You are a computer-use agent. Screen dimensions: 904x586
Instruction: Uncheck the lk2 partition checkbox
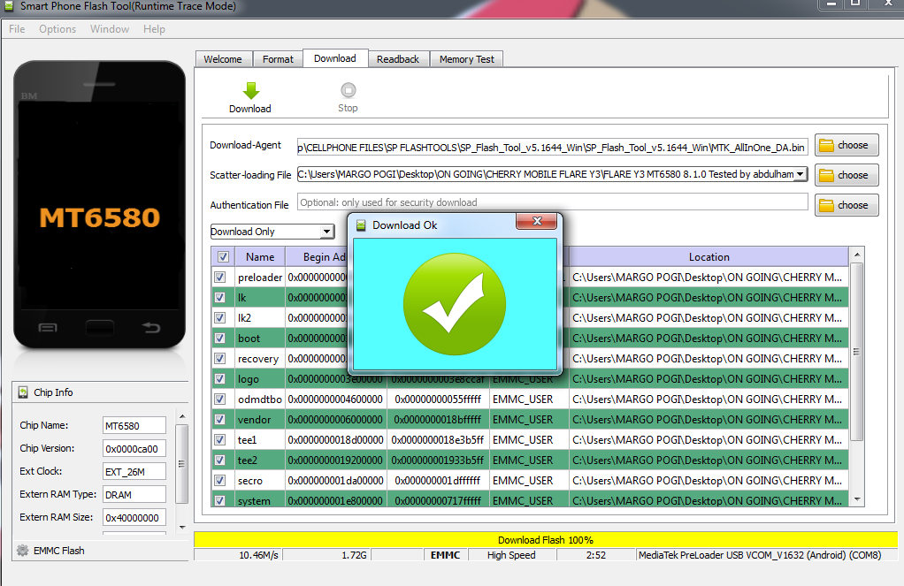[220, 317]
